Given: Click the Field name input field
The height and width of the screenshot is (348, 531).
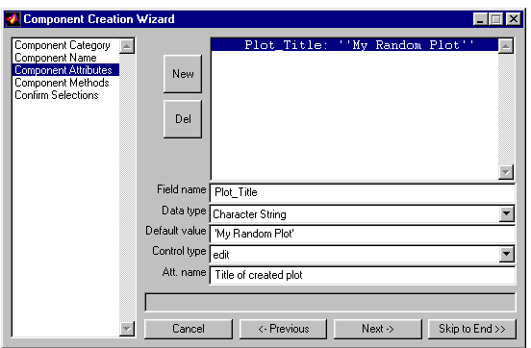Looking at the screenshot, I should pos(363,192).
